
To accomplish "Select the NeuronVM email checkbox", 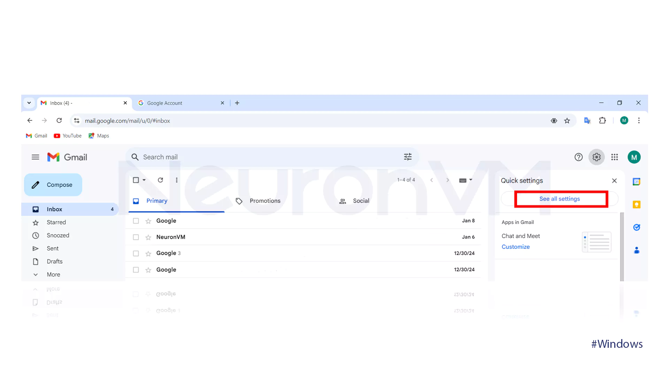I will pyautogui.click(x=136, y=237).
